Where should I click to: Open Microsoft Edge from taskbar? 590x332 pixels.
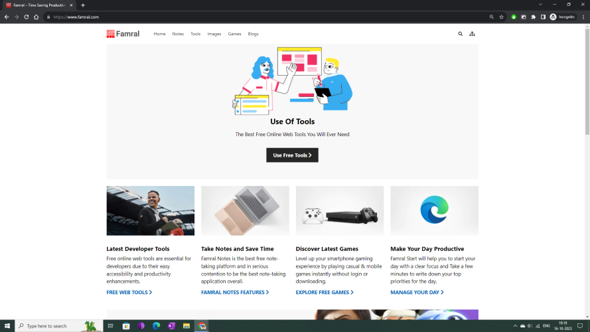click(x=156, y=326)
